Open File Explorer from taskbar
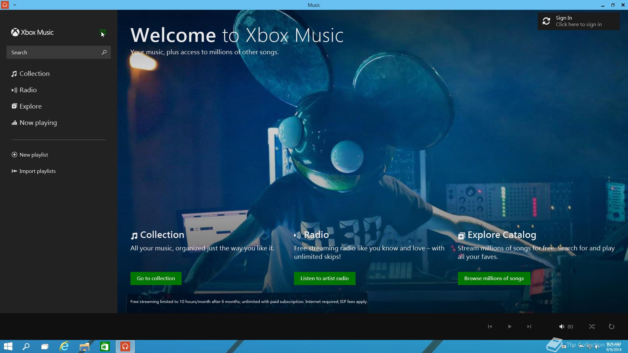Viewport: 628px width, 353px height. point(84,346)
